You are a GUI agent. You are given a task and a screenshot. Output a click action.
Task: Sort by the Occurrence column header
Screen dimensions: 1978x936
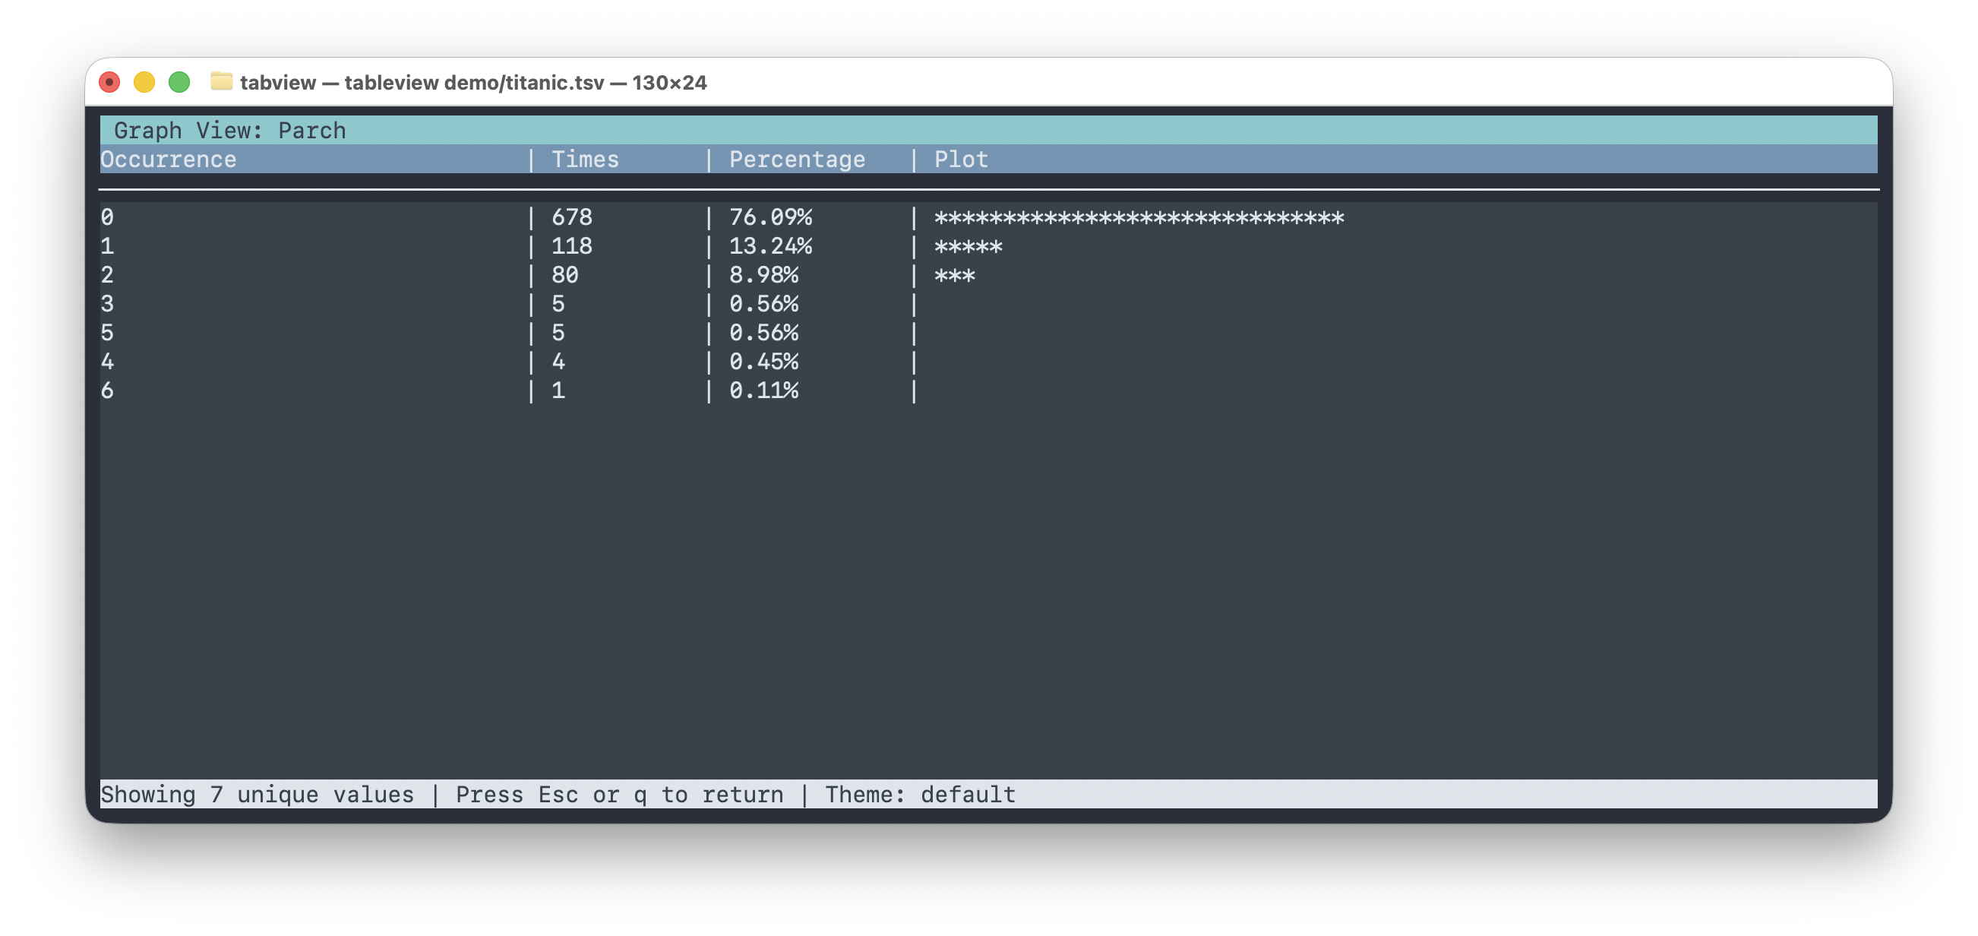pyautogui.click(x=167, y=159)
